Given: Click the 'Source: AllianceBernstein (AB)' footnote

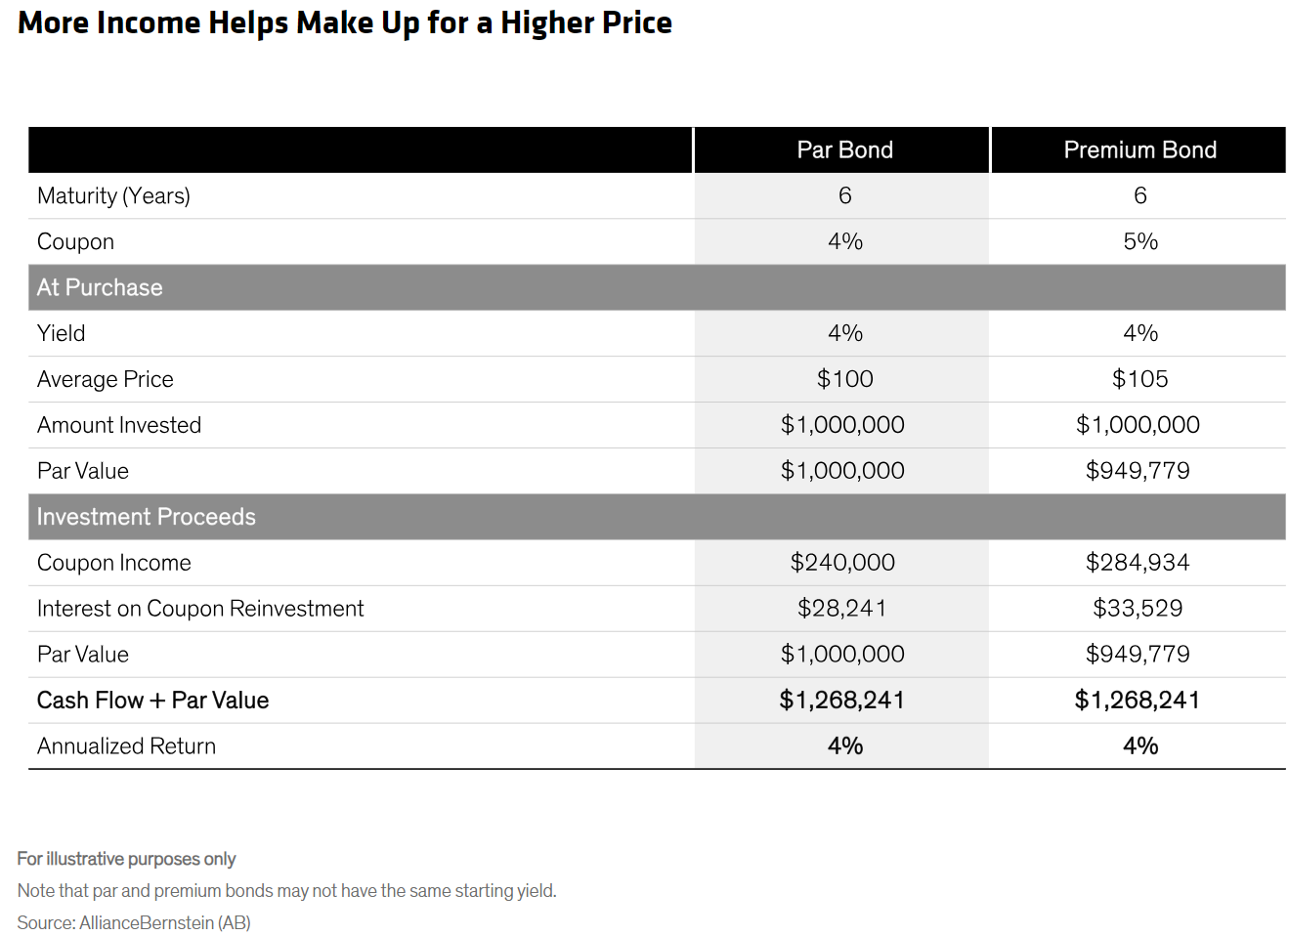Looking at the screenshot, I should pos(134,922).
